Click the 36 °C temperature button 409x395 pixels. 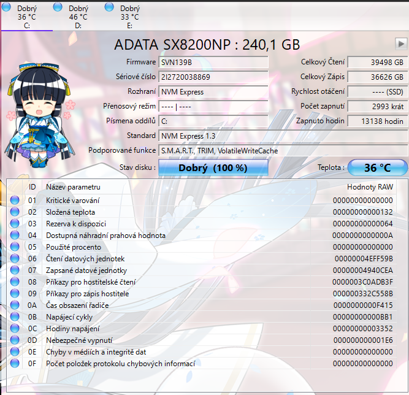[x=378, y=168]
